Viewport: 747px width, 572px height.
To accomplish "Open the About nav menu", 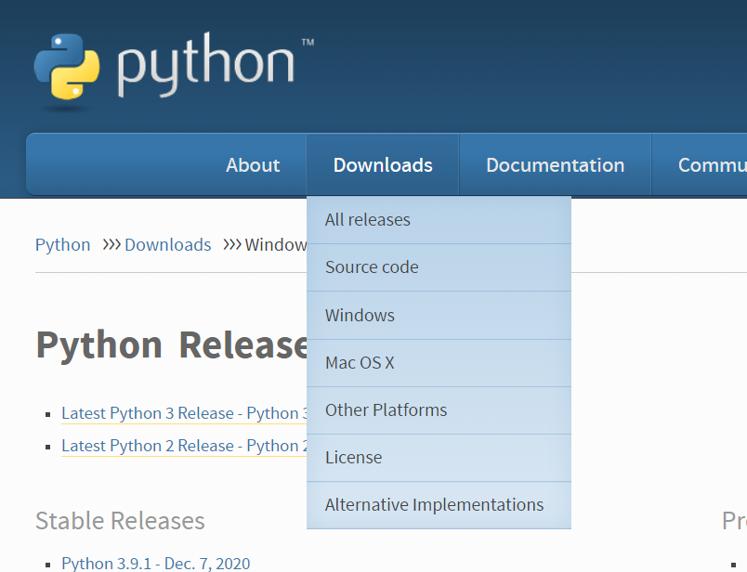I will coord(253,164).
